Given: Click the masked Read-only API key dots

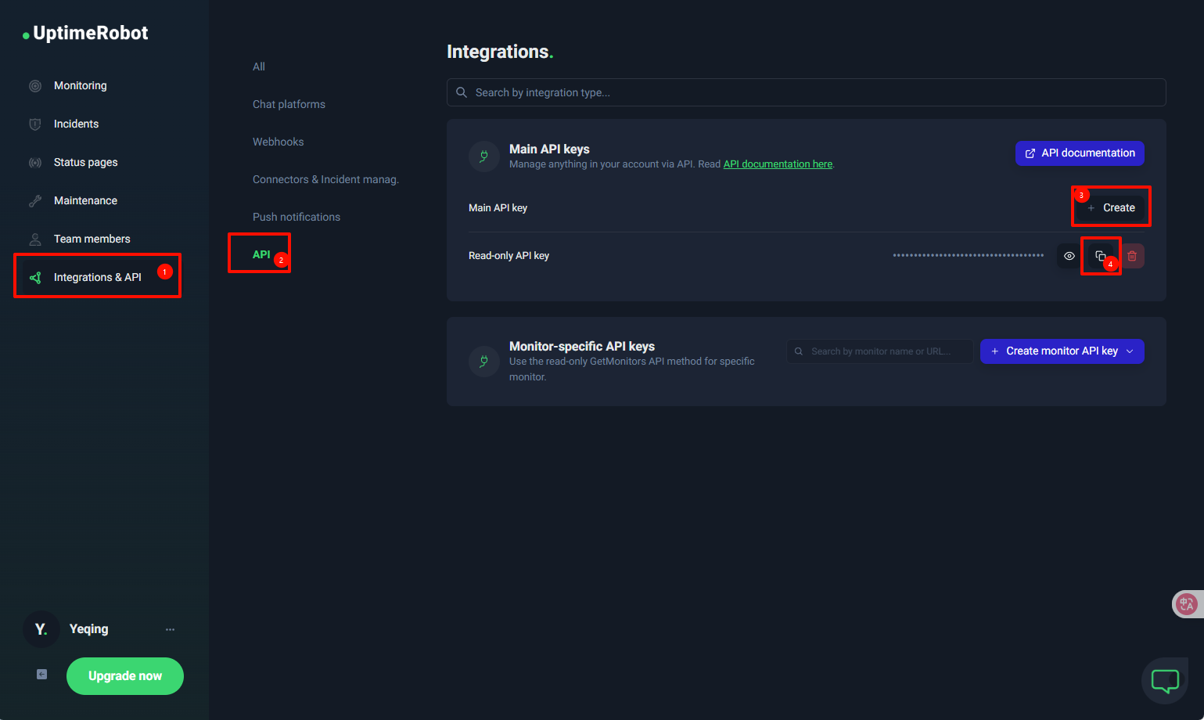Looking at the screenshot, I should [x=969, y=256].
